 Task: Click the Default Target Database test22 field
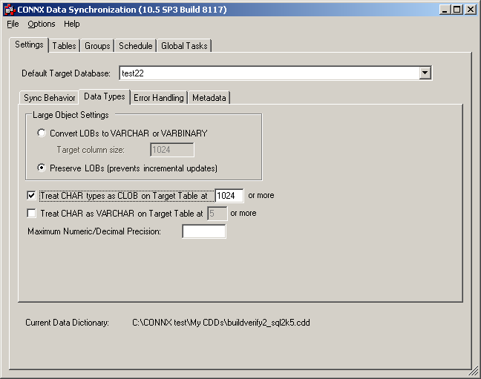pos(267,73)
